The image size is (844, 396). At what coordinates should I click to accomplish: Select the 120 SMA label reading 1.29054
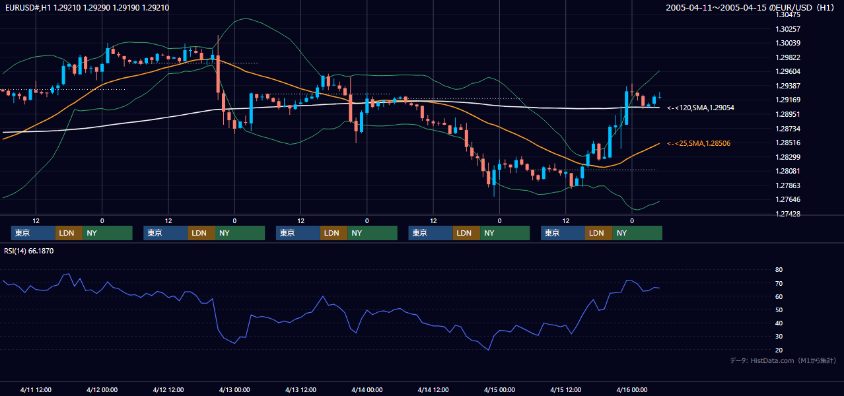point(701,108)
